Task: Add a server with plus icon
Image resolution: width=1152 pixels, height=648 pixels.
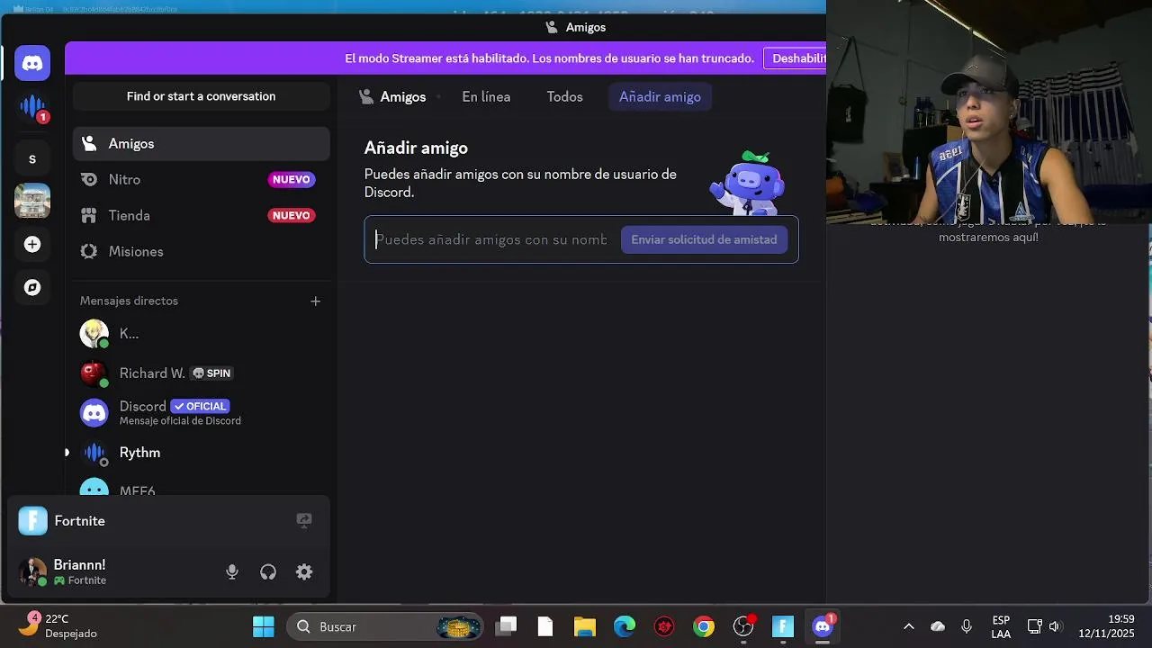Action: [x=32, y=245]
